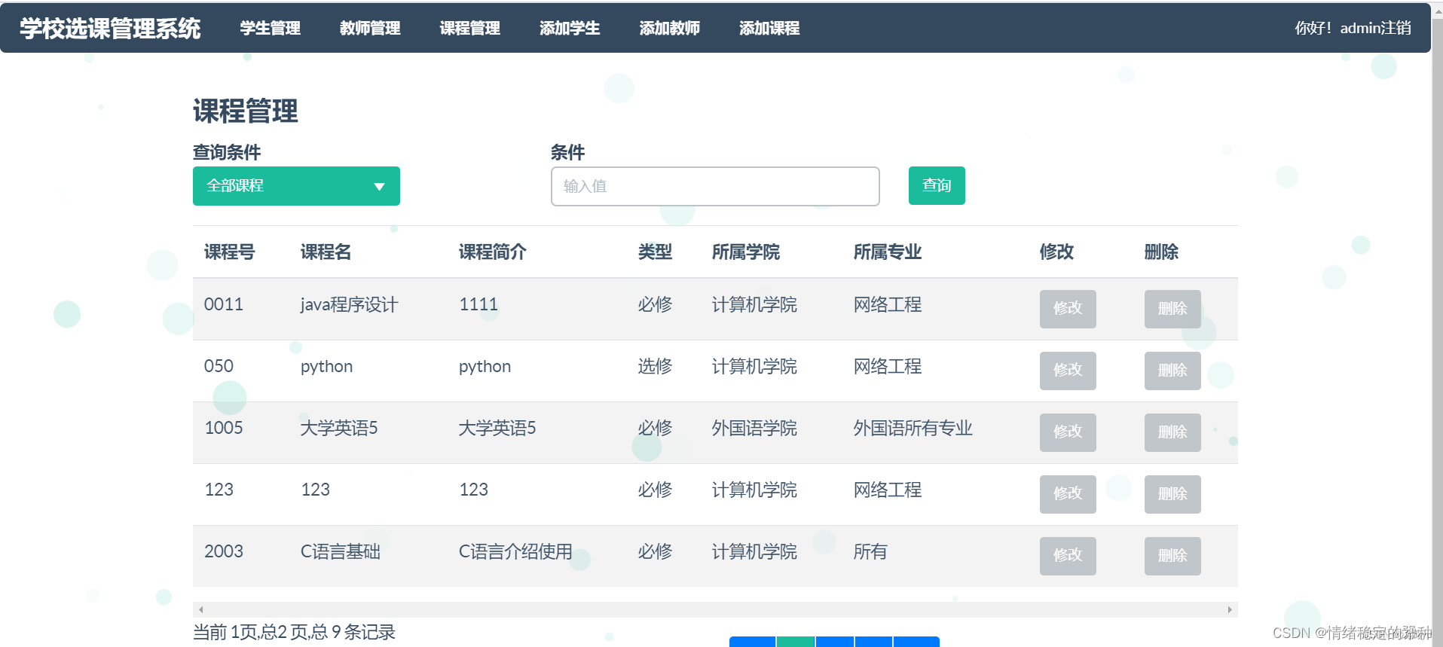Click 删除 for course number 123
Viewport: 1443px width, 647px height.
[x=1172, y=494]
